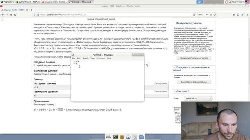250x140 pixels.
Task: Reset the 120% zoom indicator
Action: tap(200, 15)
